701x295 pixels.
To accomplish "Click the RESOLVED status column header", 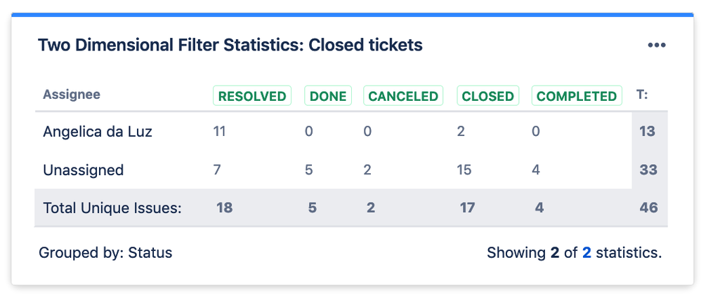I will (x=252, y=96).
